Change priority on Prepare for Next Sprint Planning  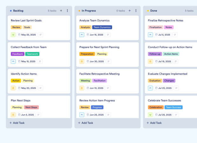(x=82, y=62)
